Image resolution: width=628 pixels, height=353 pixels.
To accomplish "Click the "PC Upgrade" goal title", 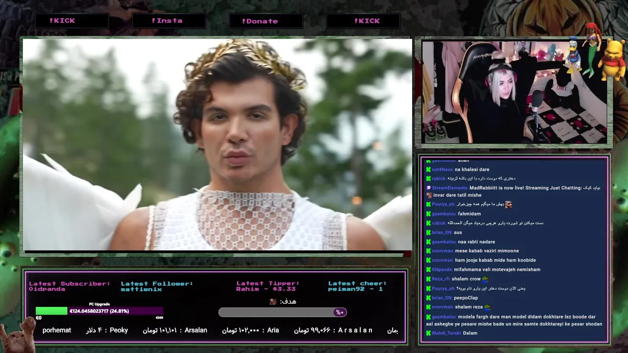I will point(99,304).
